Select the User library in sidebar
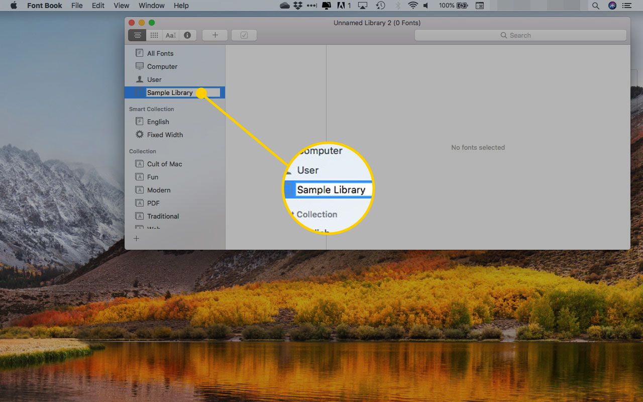 (175, 79)
